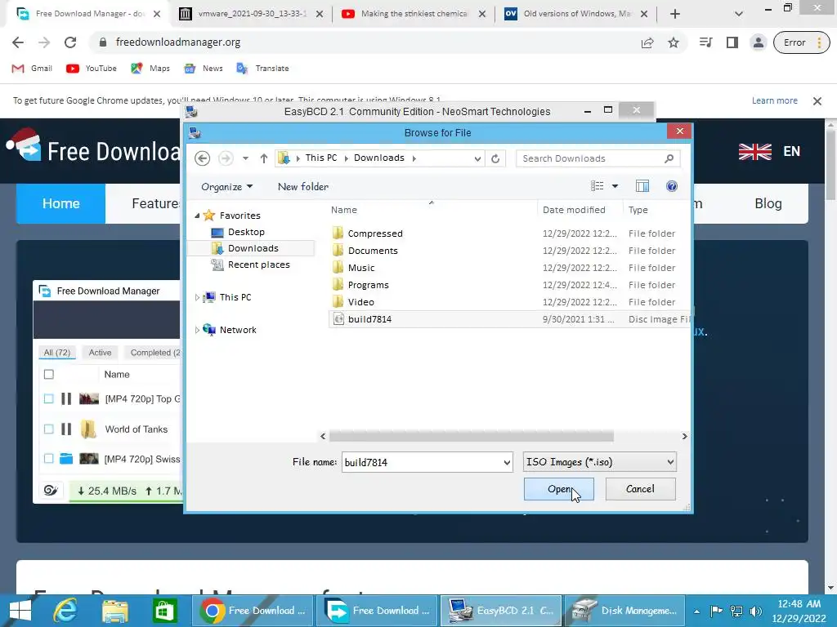The image size is (837, 627).
Task: Click the snail speed-limit icon
Action: (51, 490)
